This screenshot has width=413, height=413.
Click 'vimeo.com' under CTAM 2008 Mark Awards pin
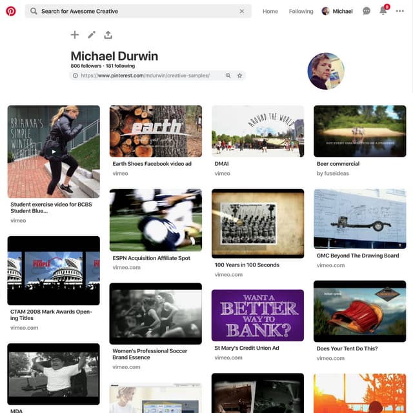tap(25, 328)
